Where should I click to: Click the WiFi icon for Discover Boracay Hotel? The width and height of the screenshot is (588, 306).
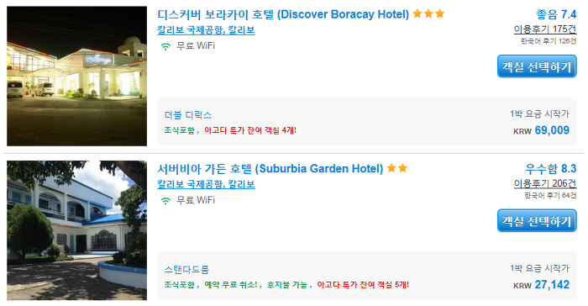tap(165, 46)
